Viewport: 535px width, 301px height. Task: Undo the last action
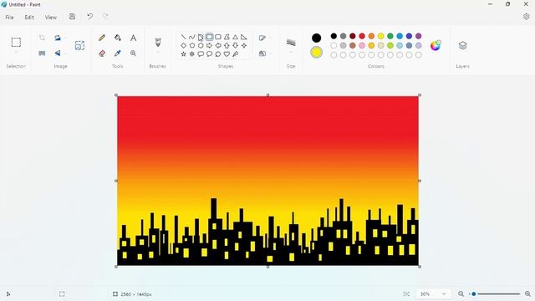tap(89, 17)
